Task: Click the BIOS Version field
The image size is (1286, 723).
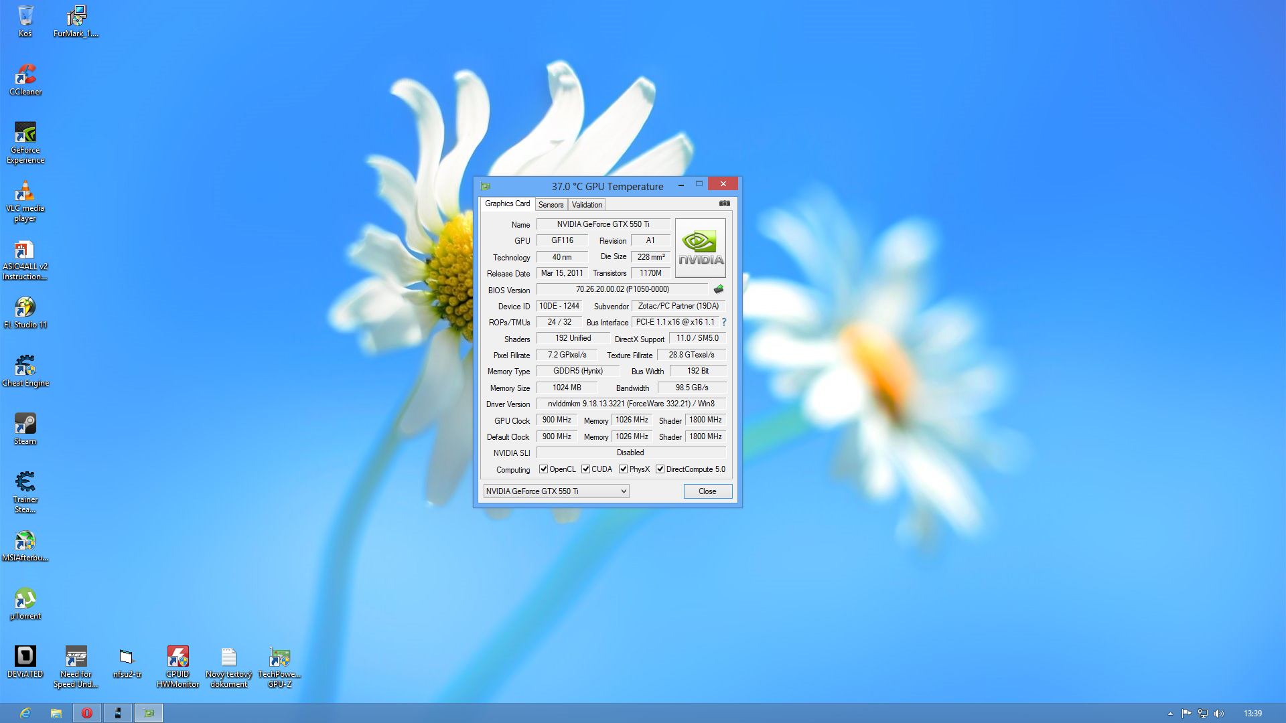Action: tap(622, 289)
